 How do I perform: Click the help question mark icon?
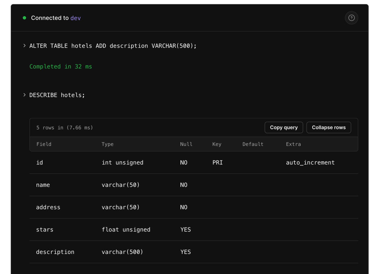pos(351,18)
